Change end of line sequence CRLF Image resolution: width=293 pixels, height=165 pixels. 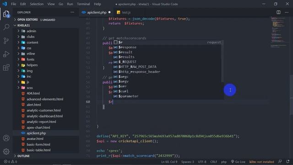[214, 162]
